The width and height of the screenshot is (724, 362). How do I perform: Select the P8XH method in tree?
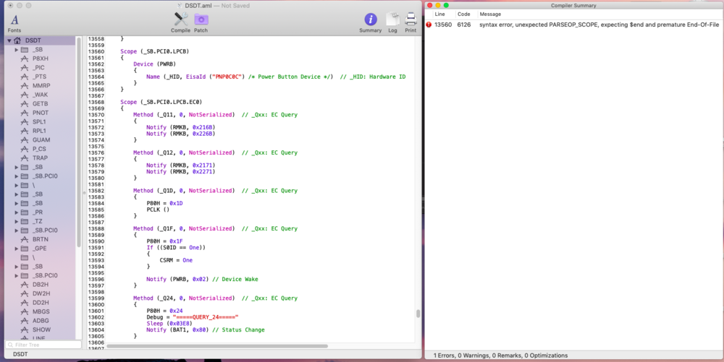click(40, 59)
